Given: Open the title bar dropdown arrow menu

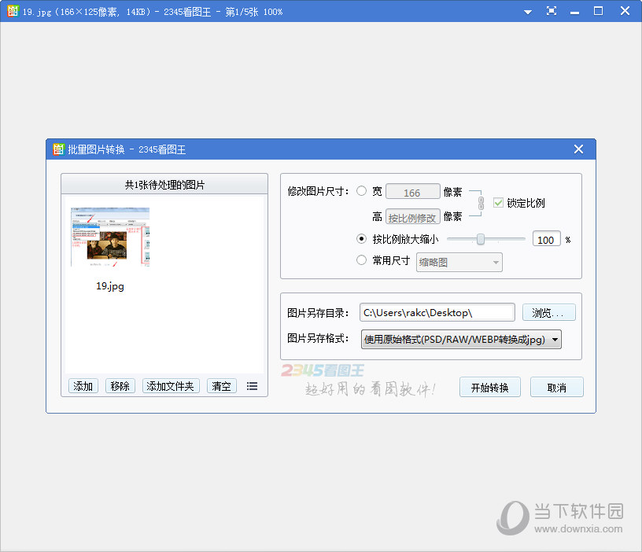Looking at the screenshot, I should tap(527, 11).
